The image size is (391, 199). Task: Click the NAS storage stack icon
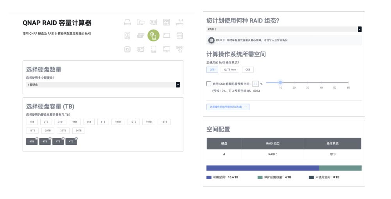pos(179,36)
